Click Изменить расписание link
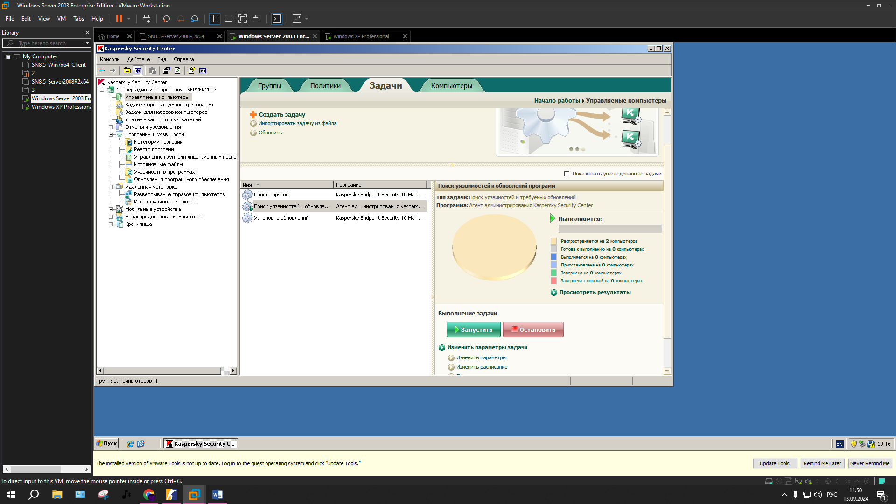Image resolution: width=896 pixels, height=504 pixels. (x=482, y=367)
